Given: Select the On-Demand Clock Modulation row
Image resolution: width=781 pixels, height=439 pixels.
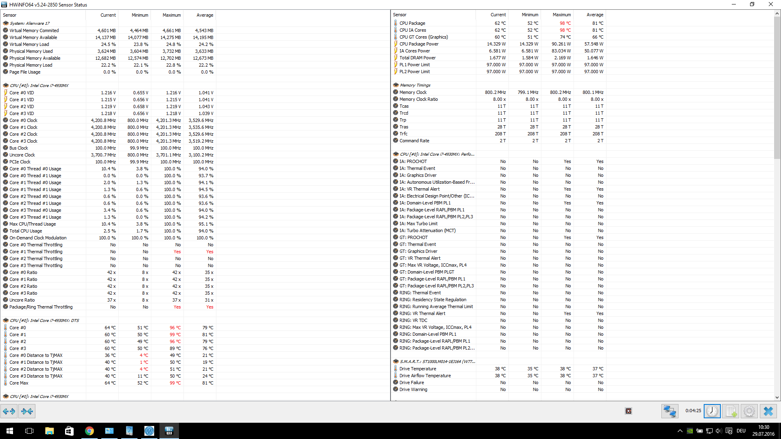Looking at the screenshot, I should click(x=108, y=238).
